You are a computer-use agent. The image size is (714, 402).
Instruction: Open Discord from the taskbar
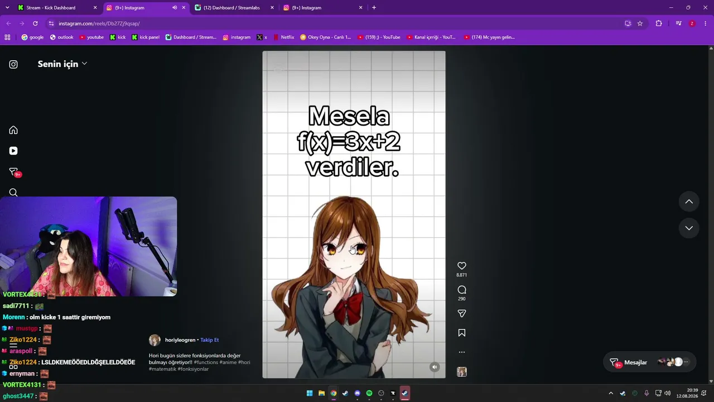click(x=358, y=393)
